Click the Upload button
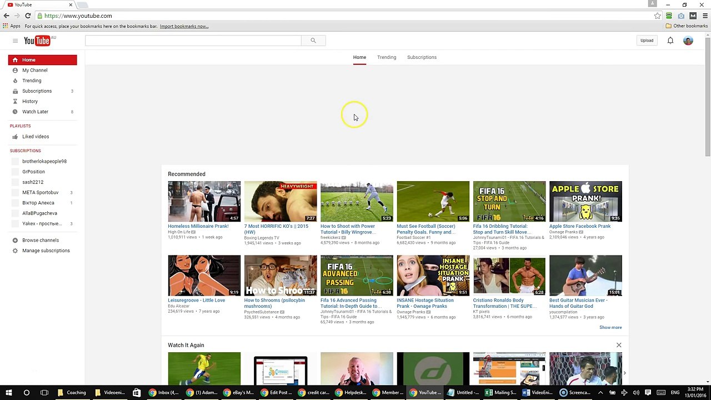This screenshot has width=711, height=400. [x=647, y=41]
